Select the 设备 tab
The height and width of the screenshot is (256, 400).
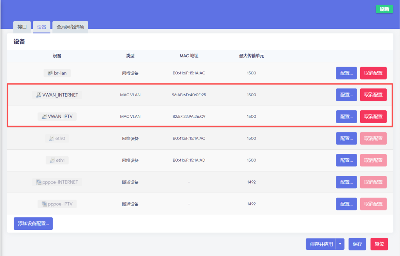[x=41, y=27]
